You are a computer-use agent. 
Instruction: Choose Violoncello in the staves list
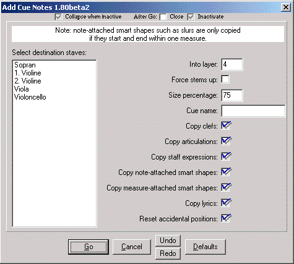30,97
